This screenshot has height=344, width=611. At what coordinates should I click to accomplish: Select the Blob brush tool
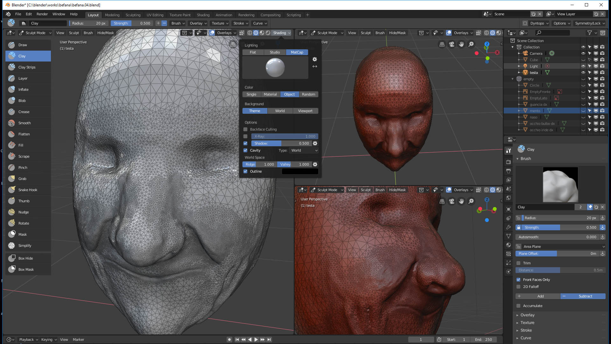[28, 101]
